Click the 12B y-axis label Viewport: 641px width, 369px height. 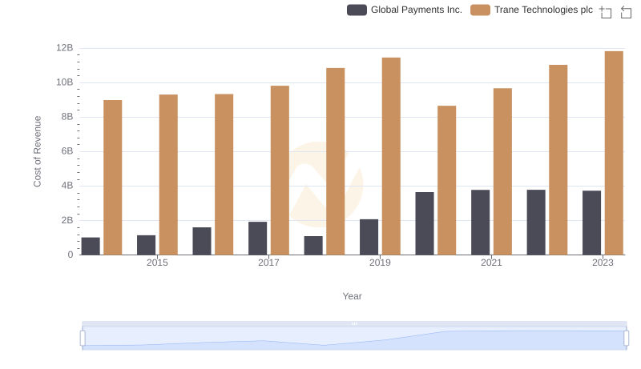[65, 48]
